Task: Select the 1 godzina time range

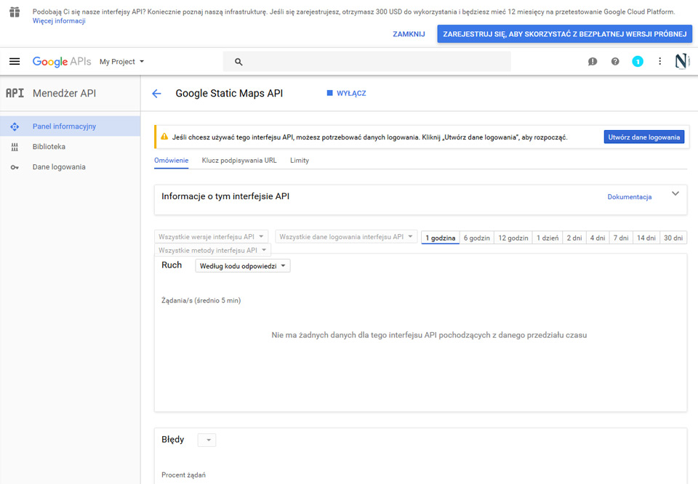Action: (441, 238)
